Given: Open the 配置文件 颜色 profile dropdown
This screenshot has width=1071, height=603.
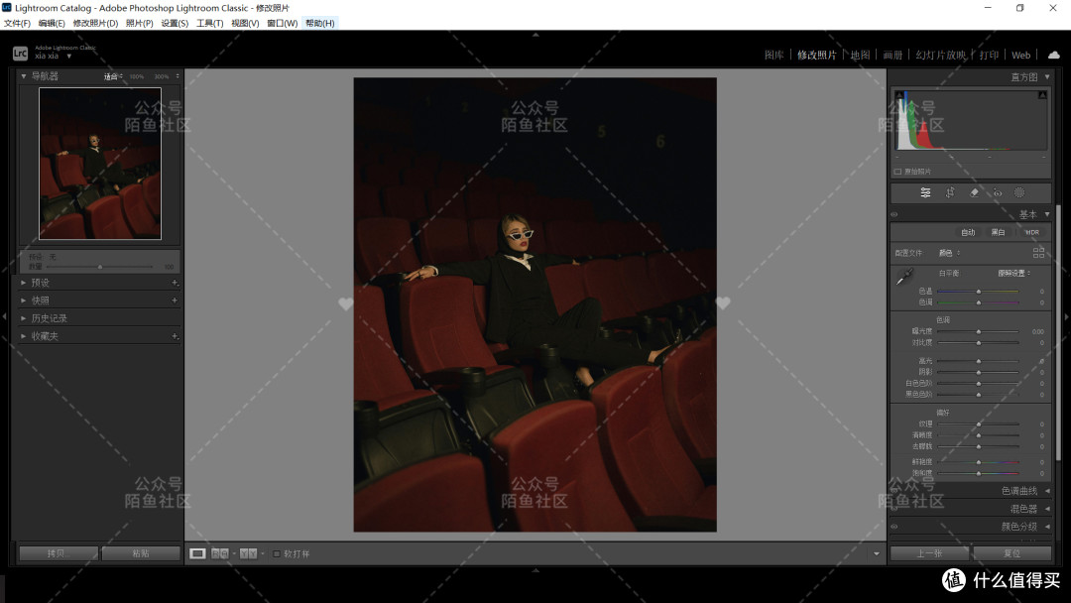Looking at the screenshot, I should (949, 253).
